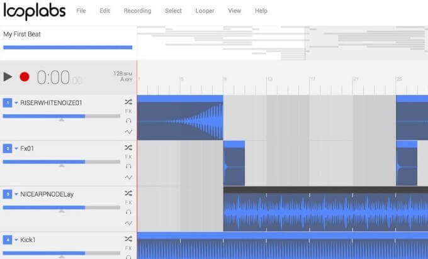Open the Help menu
The image size is (428, 259).
click(261, 11)
